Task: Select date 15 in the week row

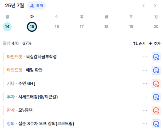Action: point(32,27)
